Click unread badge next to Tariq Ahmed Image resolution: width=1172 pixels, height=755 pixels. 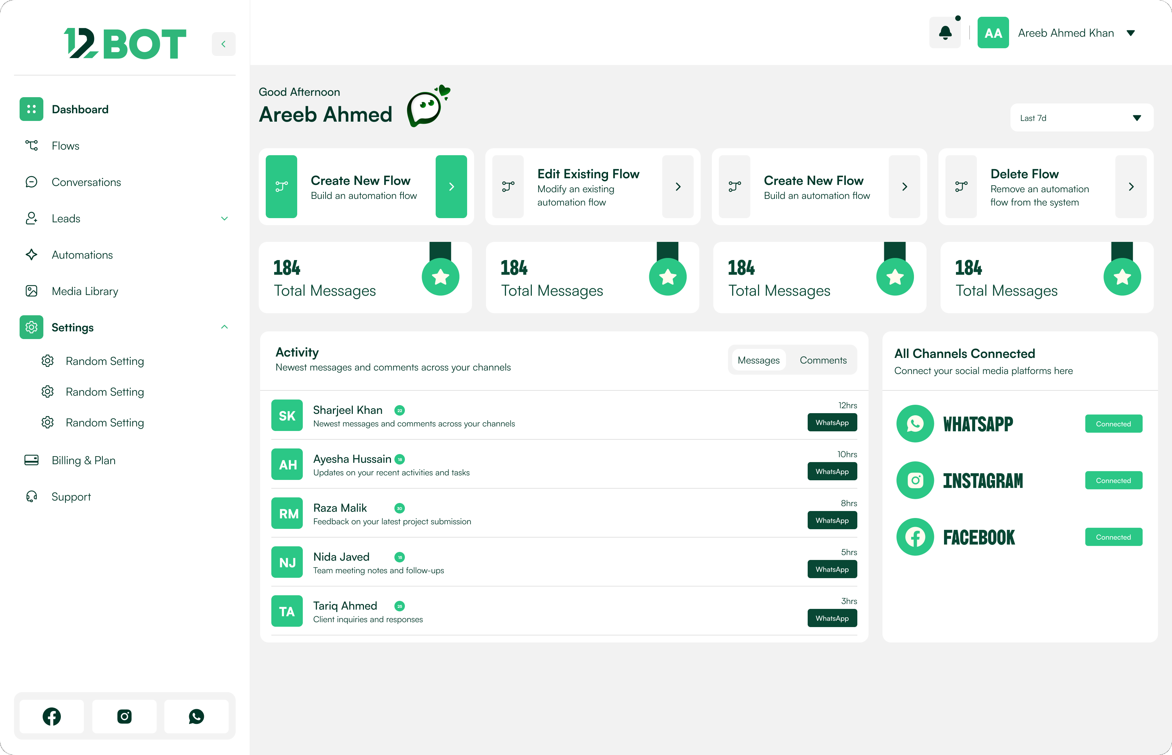point(400,606)
